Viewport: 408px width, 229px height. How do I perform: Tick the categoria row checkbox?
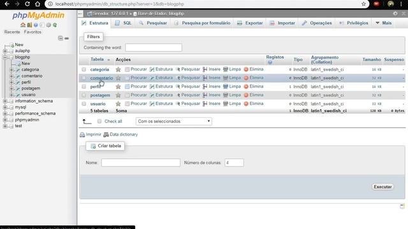click(x=84, y=69)
